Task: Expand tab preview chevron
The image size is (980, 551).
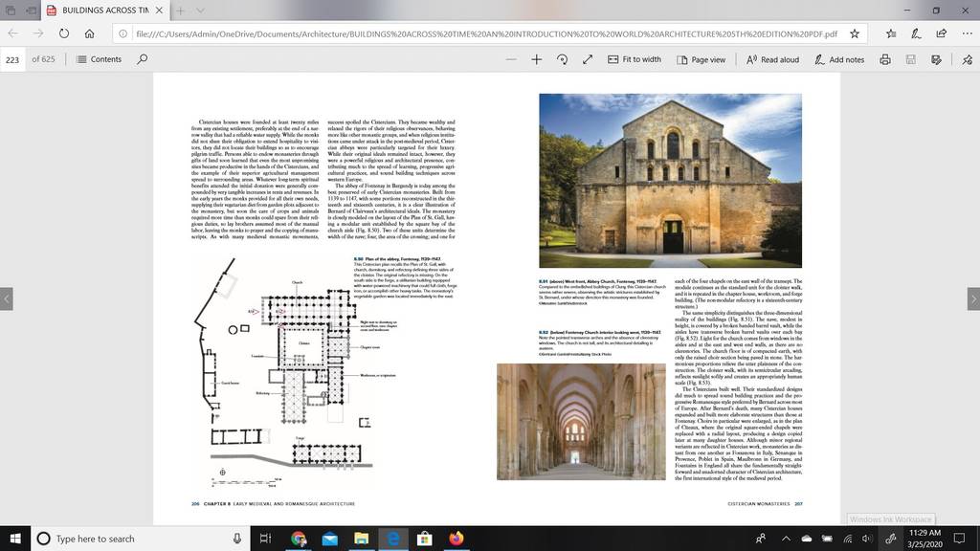Action: (x=200, y=10)
